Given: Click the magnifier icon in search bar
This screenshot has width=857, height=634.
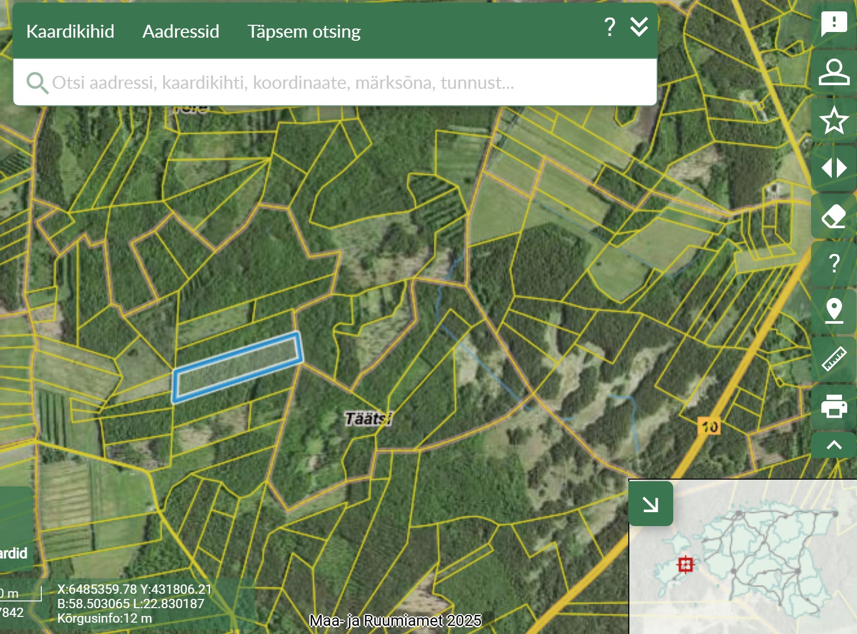Looking at the screenshot, I should [x=37, y=83].
